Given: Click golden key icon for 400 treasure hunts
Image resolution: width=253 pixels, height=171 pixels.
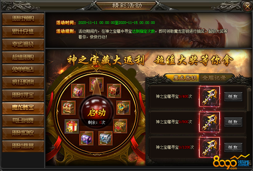Looking at the screenshot, I should [x=209, y=96].
